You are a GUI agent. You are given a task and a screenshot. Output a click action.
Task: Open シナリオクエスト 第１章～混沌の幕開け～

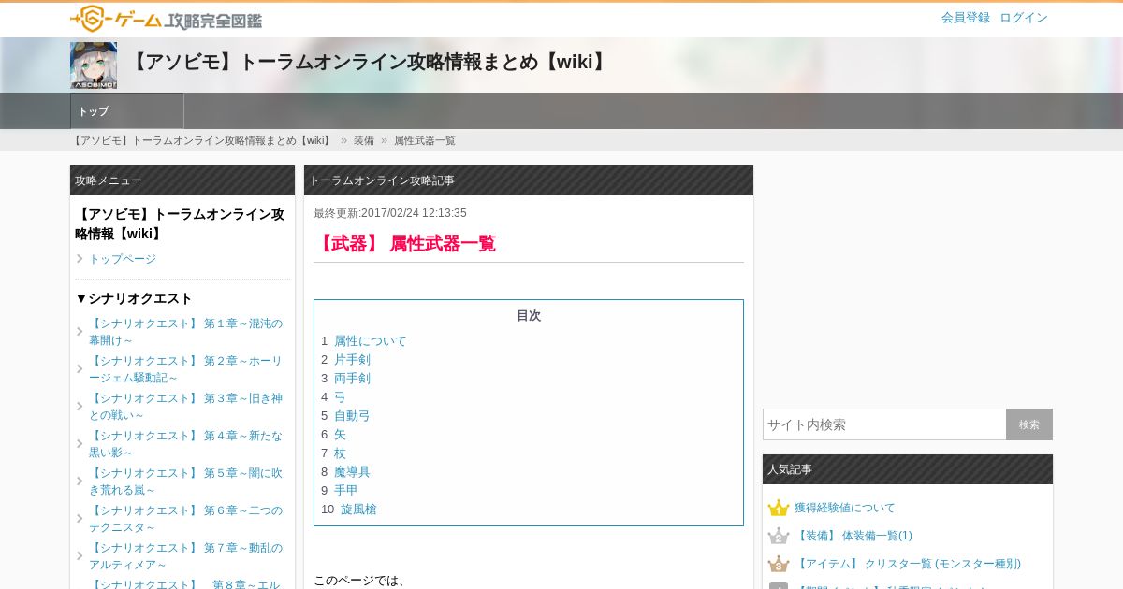(185, 332)
